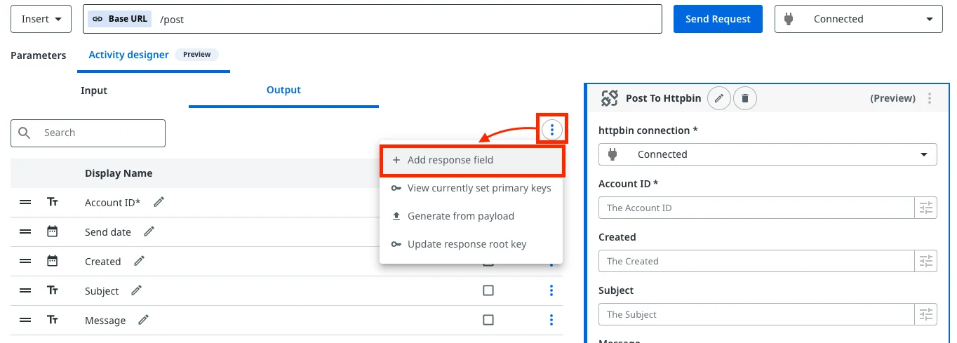Click into the output fields Search box
This screenshot has height=343, width=957.
click(x=98, y=133)
